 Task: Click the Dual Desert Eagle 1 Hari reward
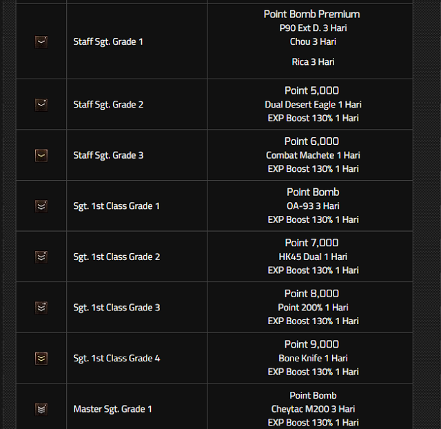click(x=313, y=105)
